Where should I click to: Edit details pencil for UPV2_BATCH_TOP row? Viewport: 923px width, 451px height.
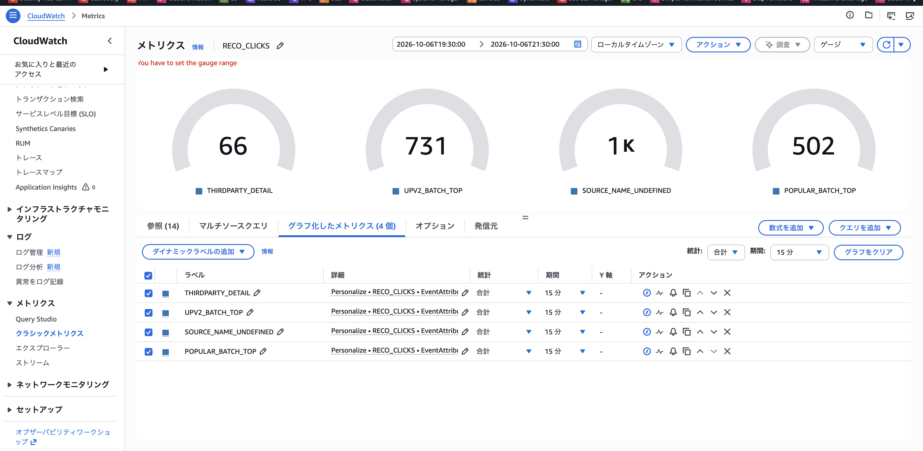tap(465, 313)
